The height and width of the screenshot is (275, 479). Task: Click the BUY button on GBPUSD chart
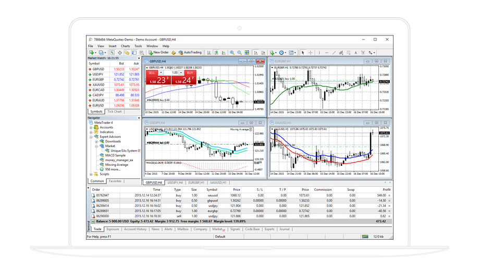190,73
